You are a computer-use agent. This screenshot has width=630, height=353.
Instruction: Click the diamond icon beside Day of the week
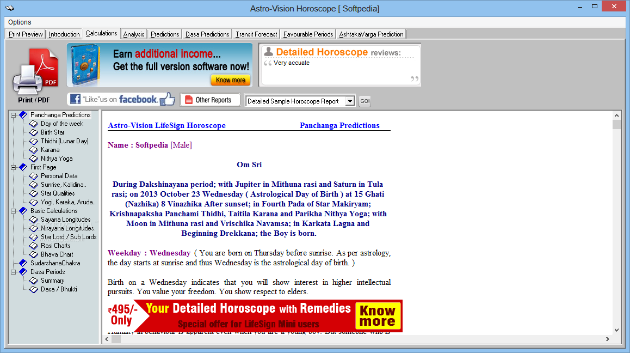(34, 124)
